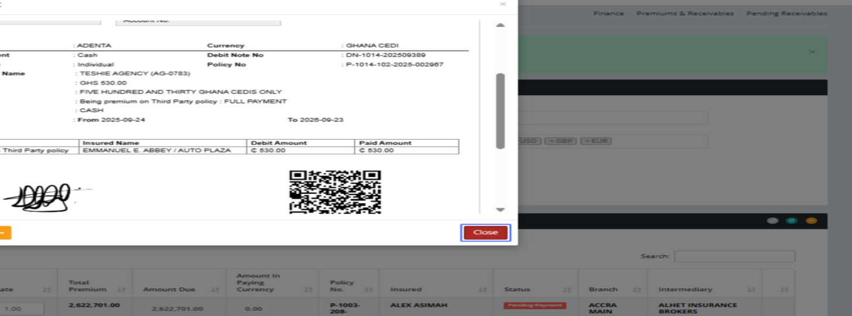Go to Premiums & Receivables breadcrumb

(x=685, y=13)
